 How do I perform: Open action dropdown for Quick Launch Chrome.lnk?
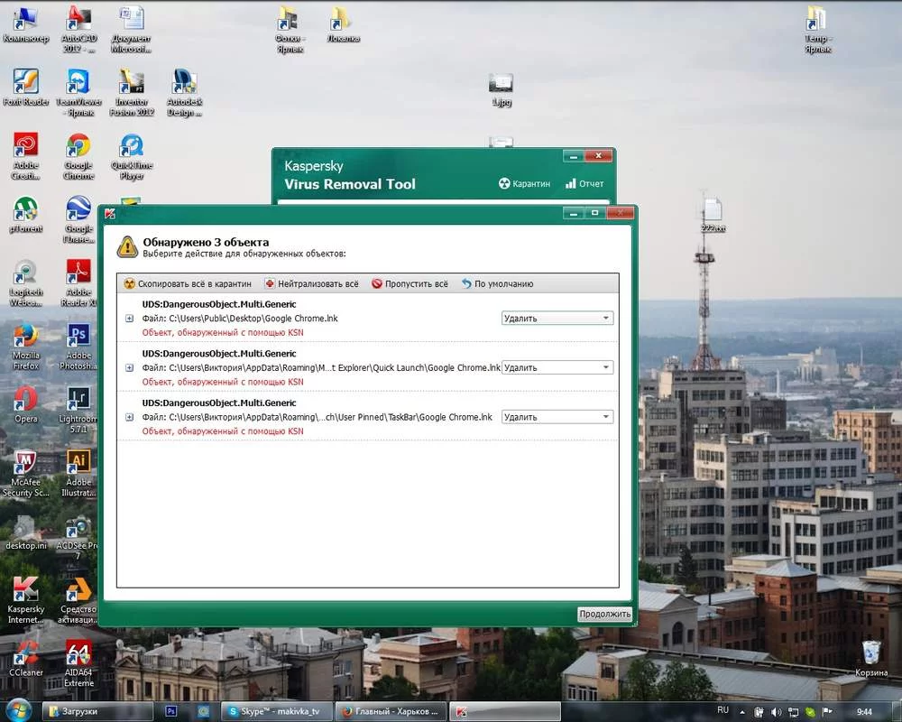tap(557, 367)
